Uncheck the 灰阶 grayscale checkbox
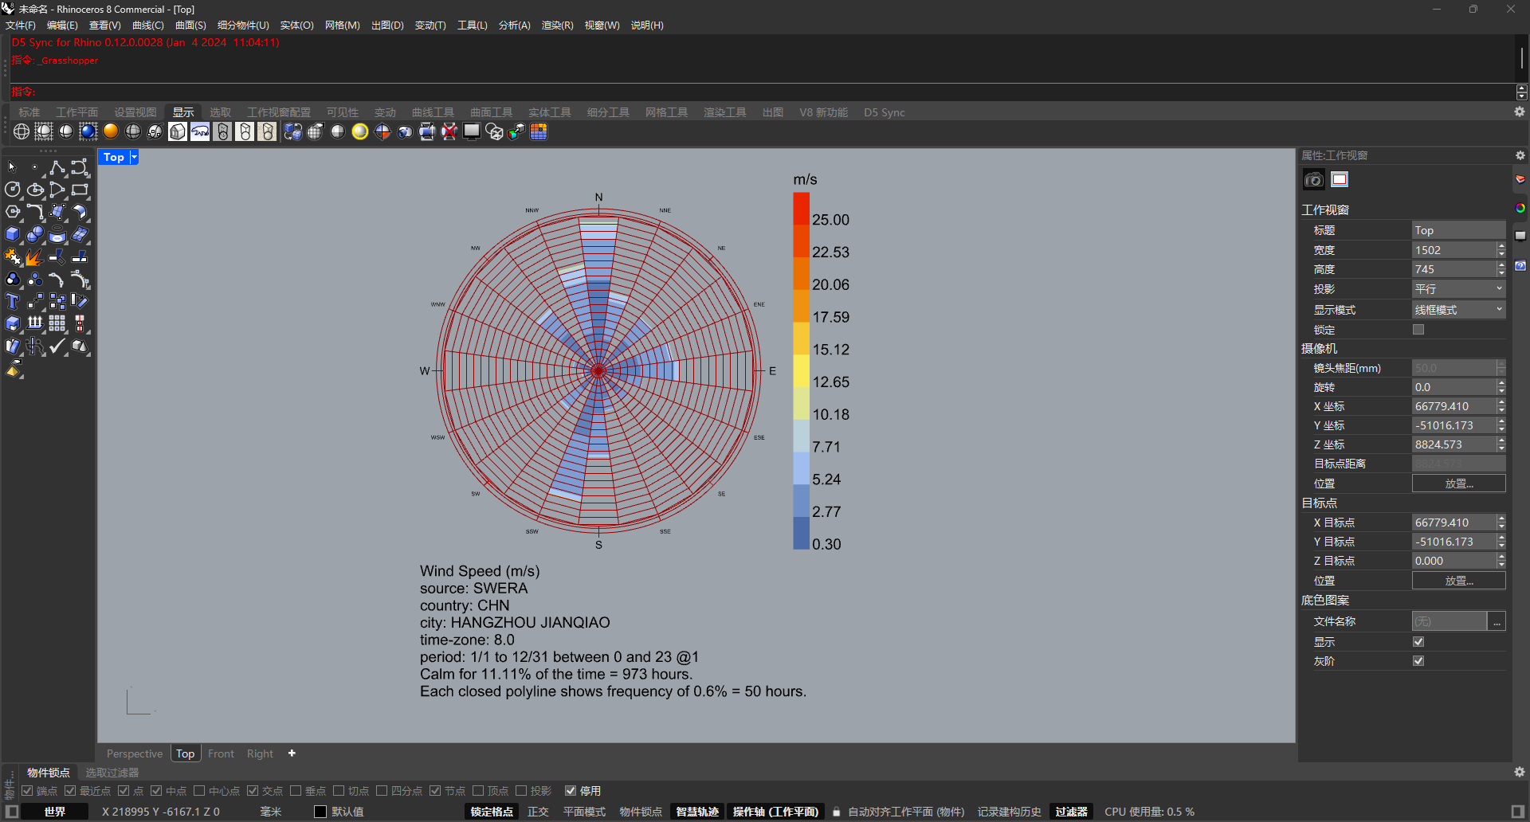Screen dimensions: 1530x822 [x=1418, y=660]
